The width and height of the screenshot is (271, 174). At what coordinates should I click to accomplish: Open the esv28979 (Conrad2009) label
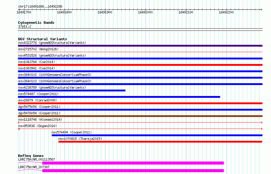pyautogui.click(x=37, y=100)
